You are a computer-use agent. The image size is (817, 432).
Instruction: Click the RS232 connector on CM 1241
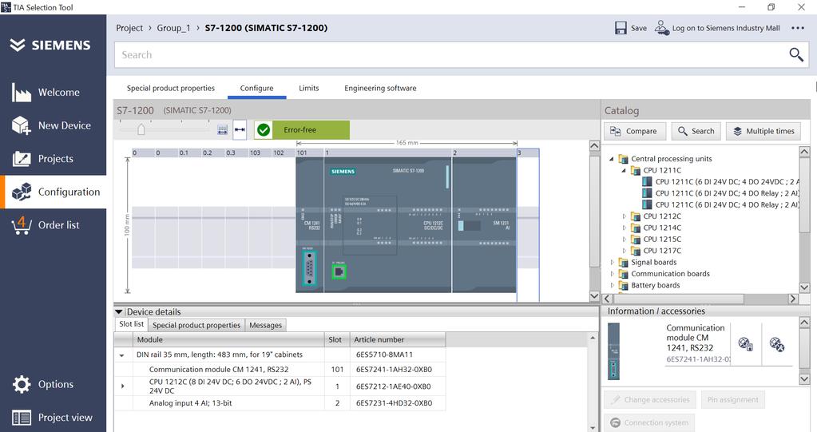pyautogui.click(x=310, y=268)
